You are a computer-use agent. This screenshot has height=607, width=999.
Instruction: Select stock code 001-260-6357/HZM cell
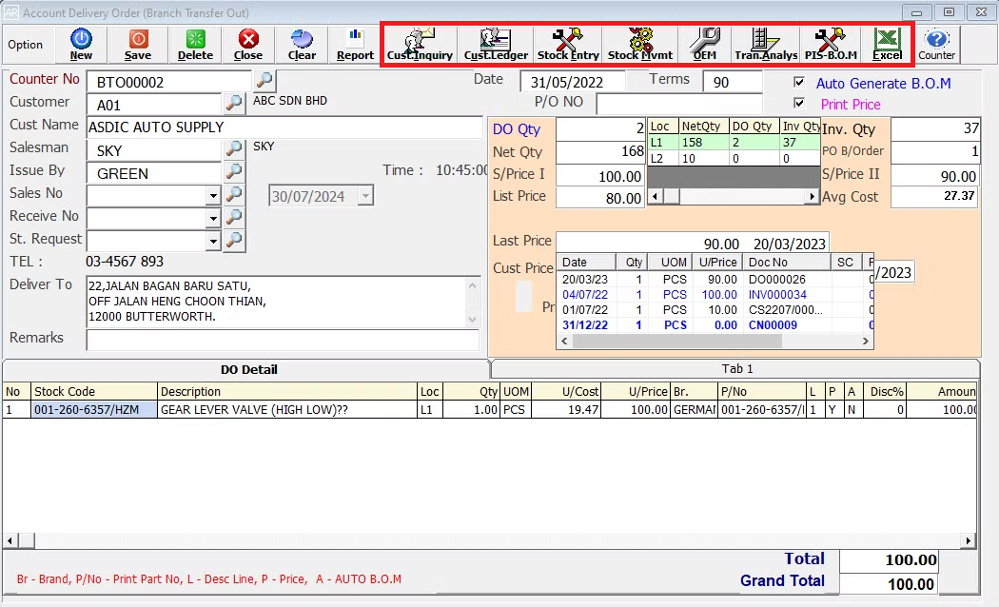pyautogui.click(x=93, y=409)
